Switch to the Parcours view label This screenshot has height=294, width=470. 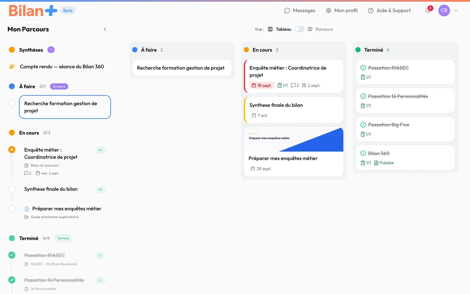pyautogui.click(x=324, y=29)
